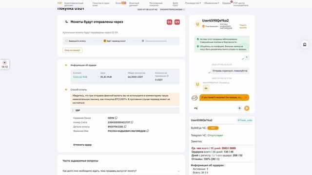
Task: Click the ByBitEye ЧС НЕТ badge
Action: tap(213, 128)
